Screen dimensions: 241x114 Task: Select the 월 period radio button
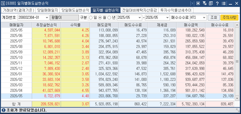click(100, 18)
